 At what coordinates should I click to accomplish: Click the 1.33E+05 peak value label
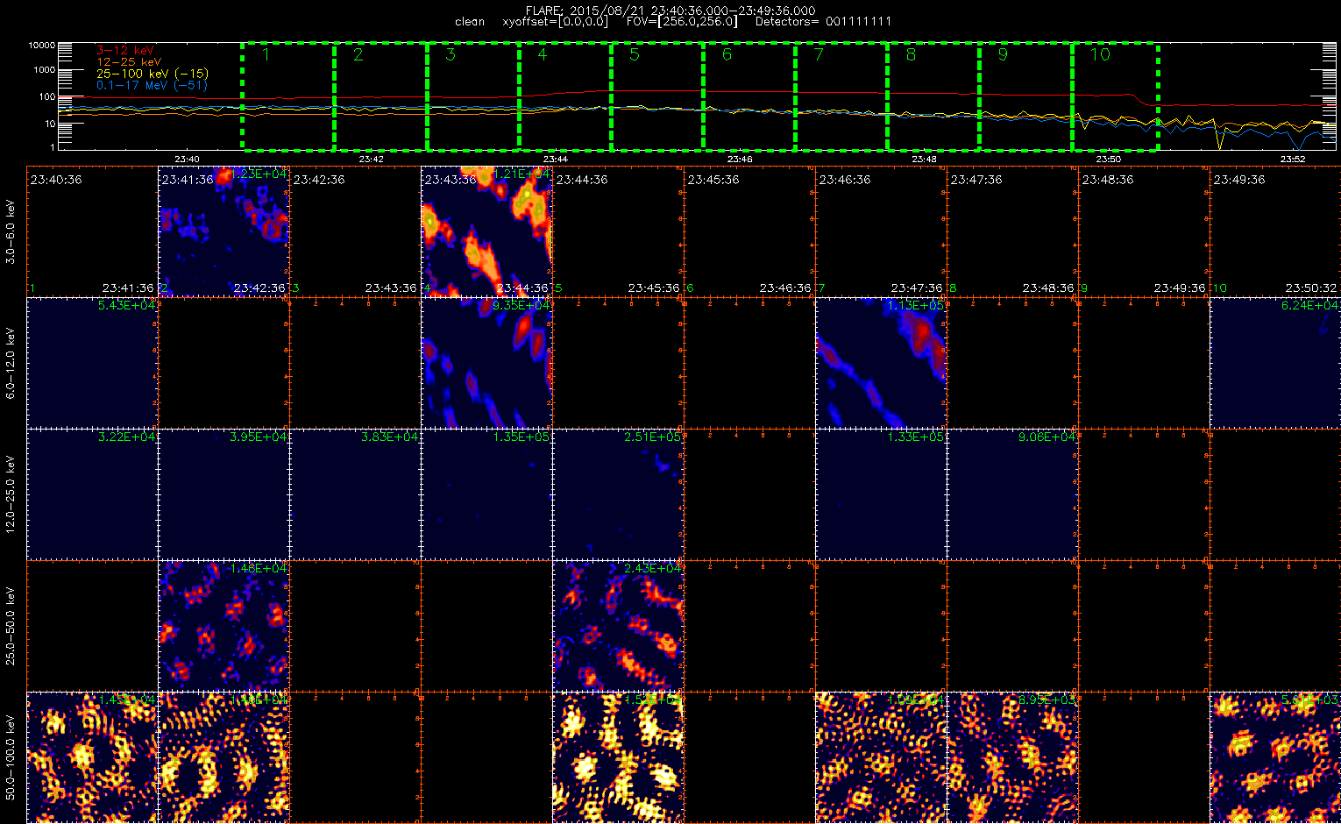coord(916,437)
